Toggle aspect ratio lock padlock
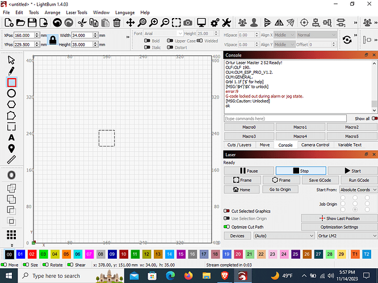This screenshot has width=378, height=283. pyautogui.click(x=53, y=40)
